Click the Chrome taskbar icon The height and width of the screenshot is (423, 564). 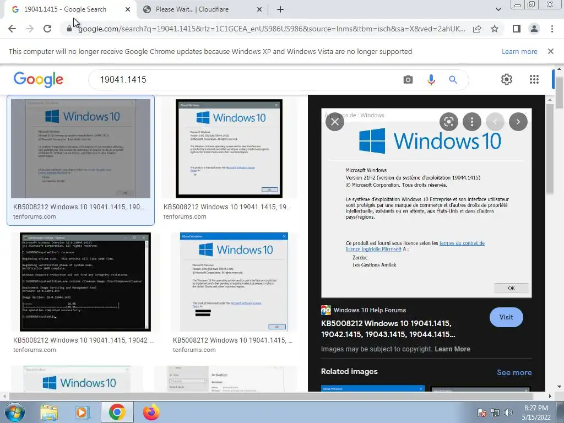pos(117,412)
